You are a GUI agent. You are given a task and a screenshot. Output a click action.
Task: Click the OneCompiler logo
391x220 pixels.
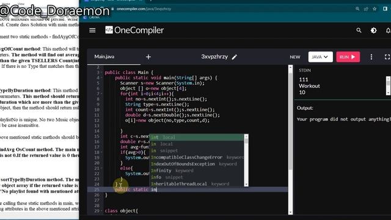134,30
